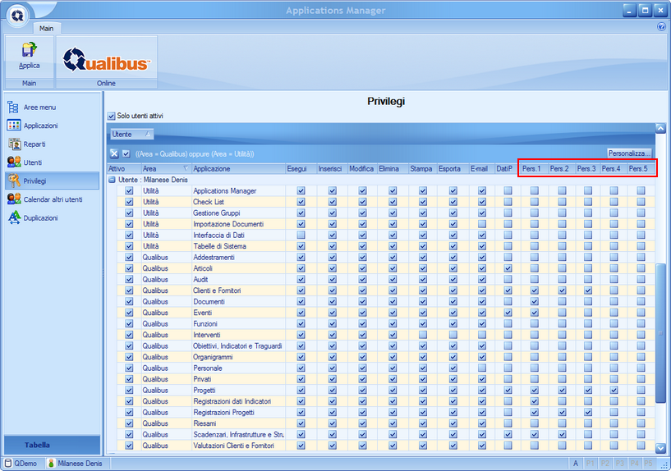Click the scroll down arrow of the grid
Screen dimensions: 671x471
[660, 448]
